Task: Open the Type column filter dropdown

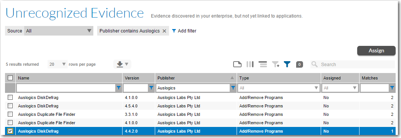Action: tap(279, 88)
